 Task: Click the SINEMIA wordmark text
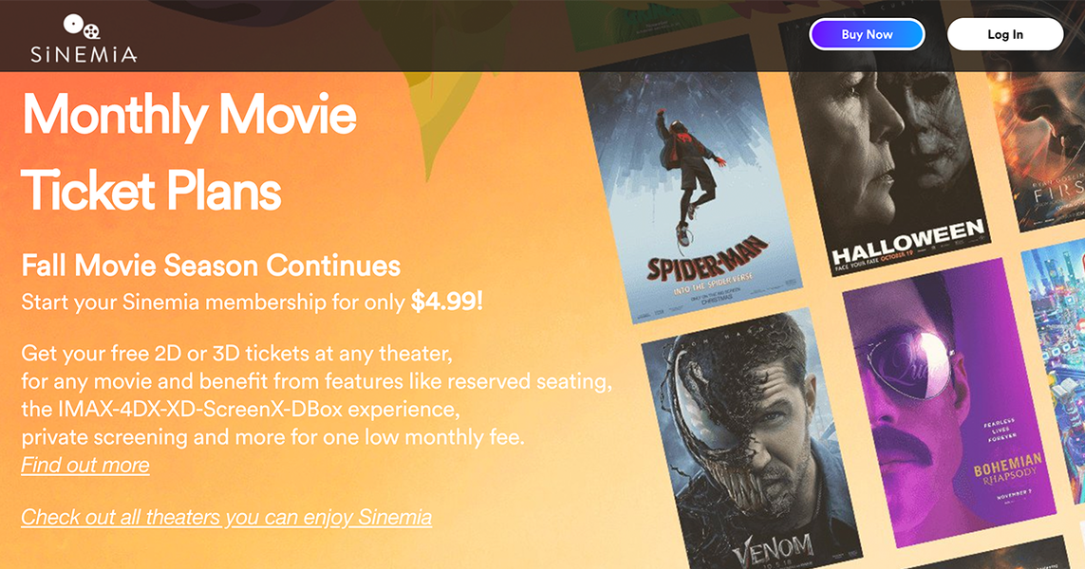[x=84, y=55]
